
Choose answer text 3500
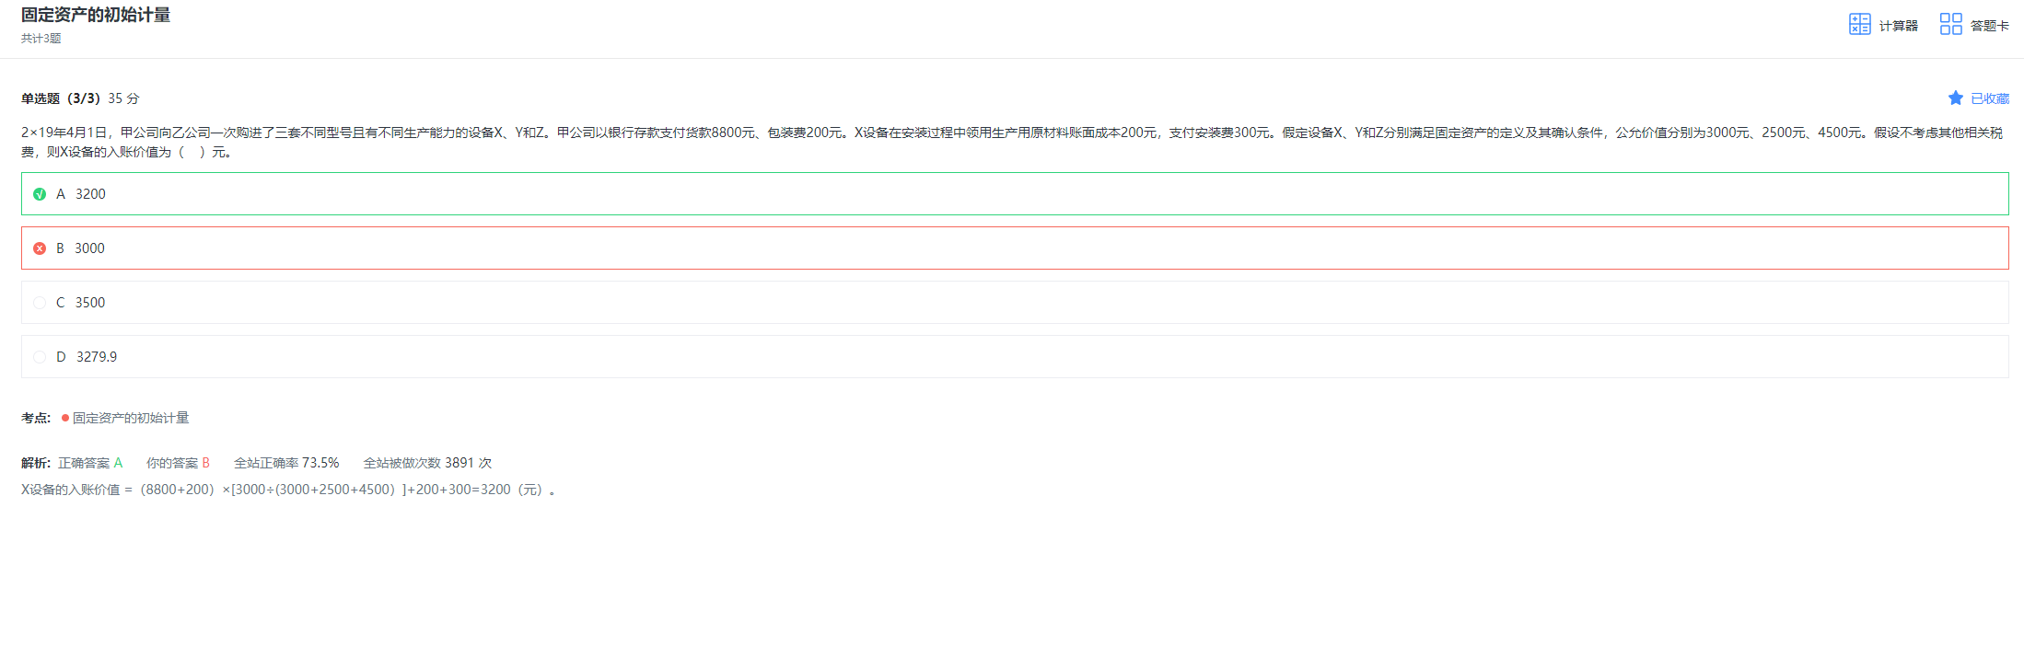pos(90,303)
